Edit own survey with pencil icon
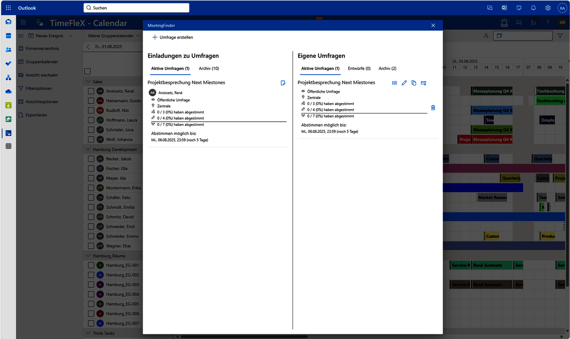The width and height of the screenshot is (570, 339). tap(404, 83)
